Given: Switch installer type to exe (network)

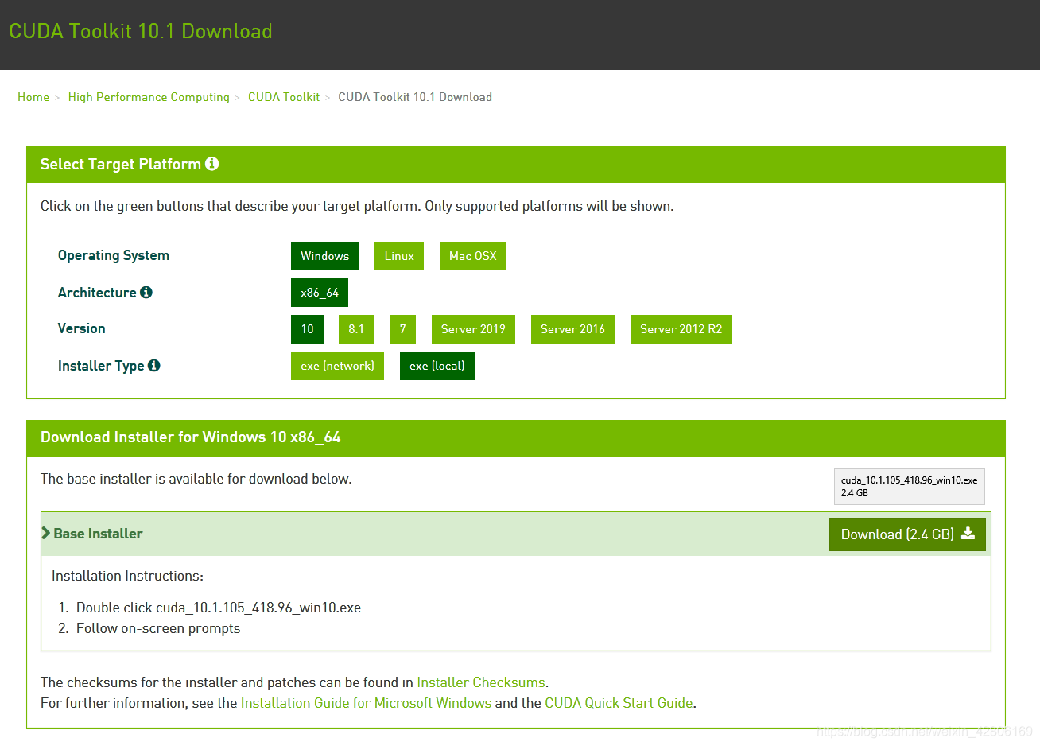Looking at the screenshot, I should tap(337, 365).
